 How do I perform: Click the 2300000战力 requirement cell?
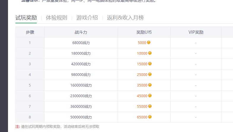(81, 96)
